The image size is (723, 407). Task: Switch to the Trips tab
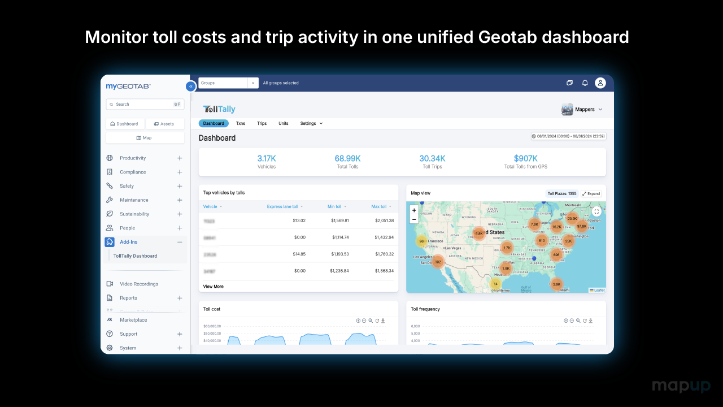262,123
